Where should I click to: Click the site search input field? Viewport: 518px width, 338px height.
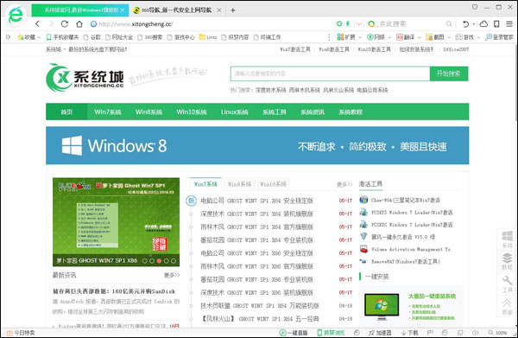point(331,73)
